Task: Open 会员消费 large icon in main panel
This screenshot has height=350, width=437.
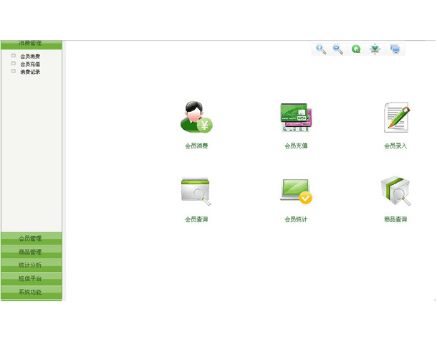Action: tap(196, 118)
